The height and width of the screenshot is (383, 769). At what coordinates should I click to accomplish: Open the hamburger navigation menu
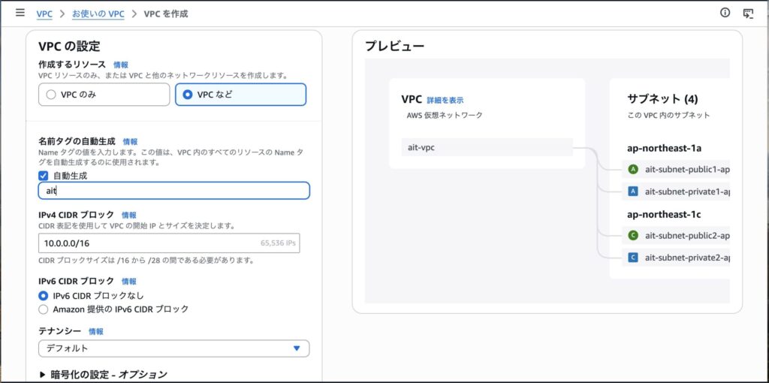click(20, 13)
